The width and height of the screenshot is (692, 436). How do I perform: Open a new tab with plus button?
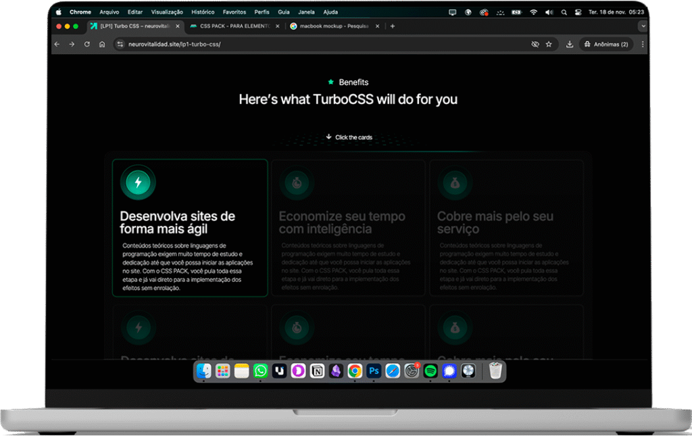coord(393,26)
